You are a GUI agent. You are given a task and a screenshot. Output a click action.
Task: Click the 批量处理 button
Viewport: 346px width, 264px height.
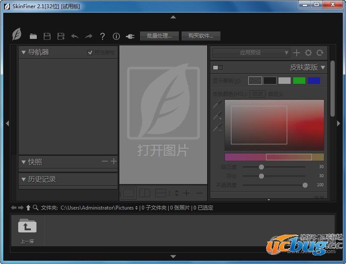coord(159,36)
